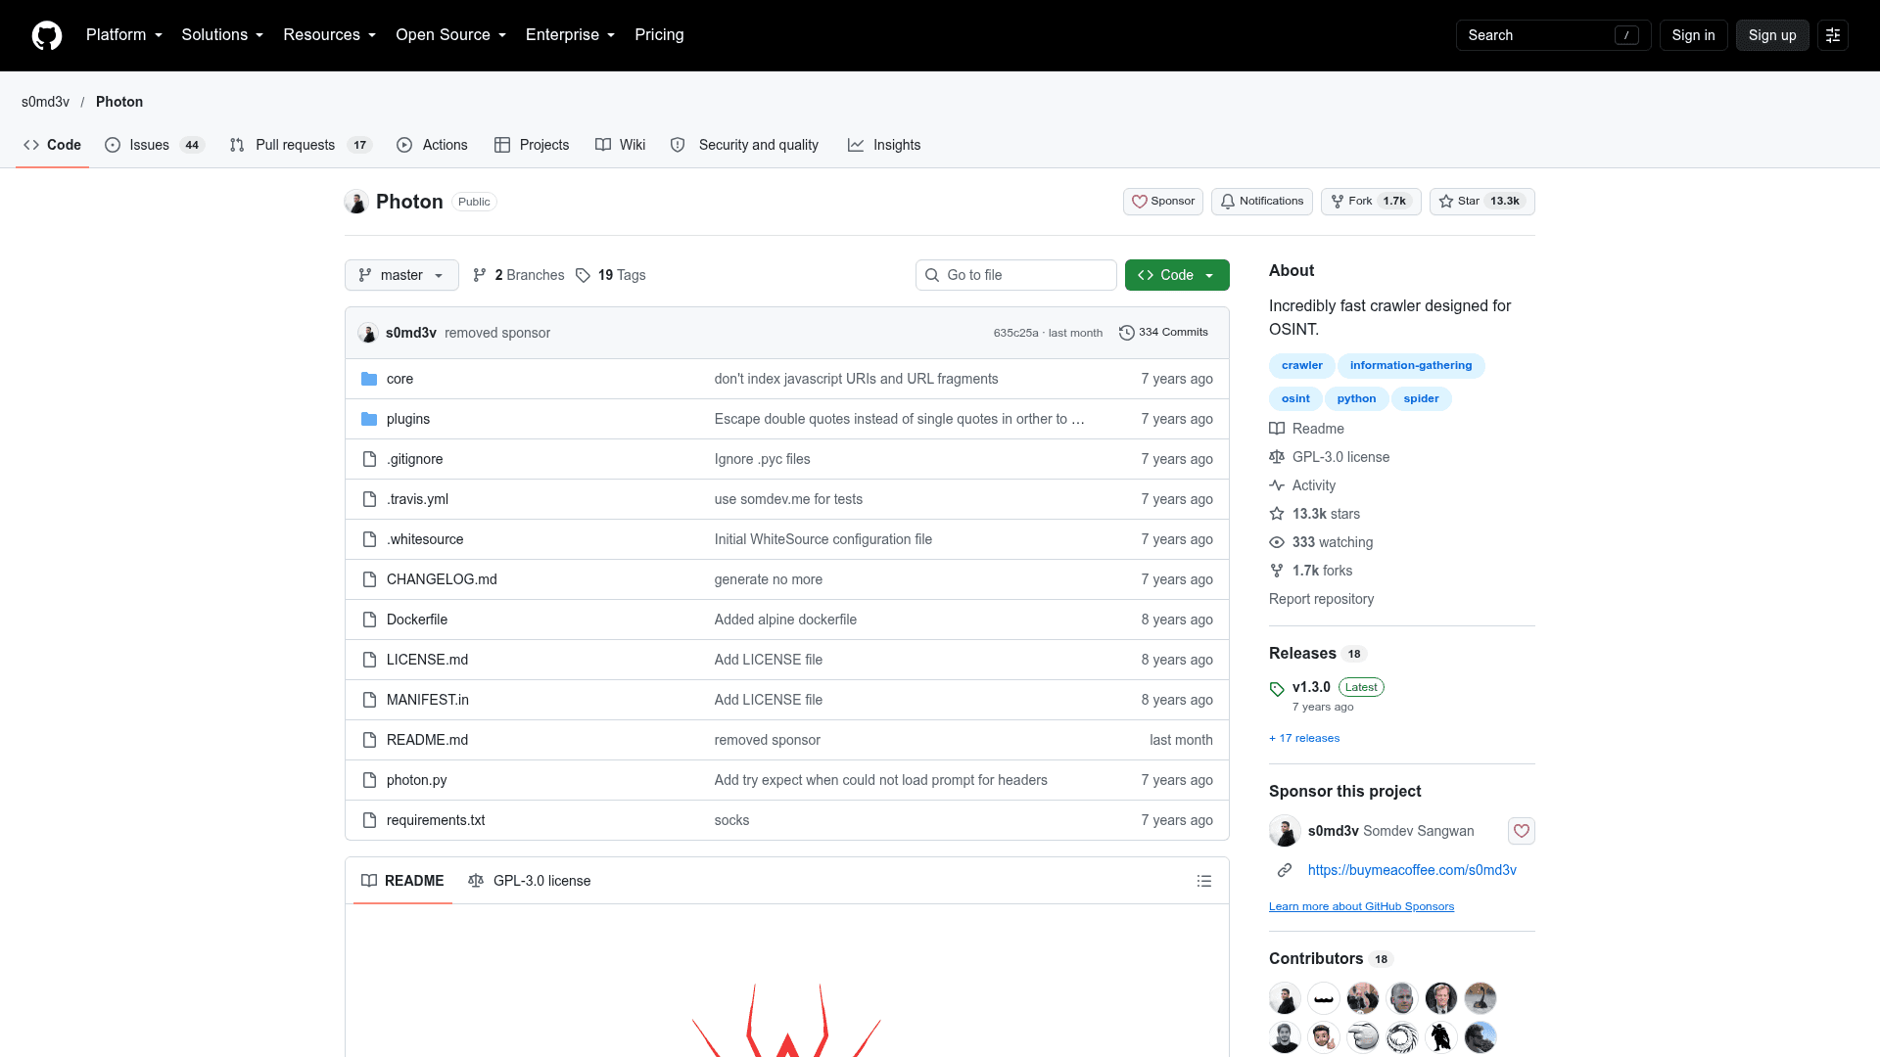This screenshot has width=1880, height=1057.
Task: Click the top Search box
Action: [1554, 35]
